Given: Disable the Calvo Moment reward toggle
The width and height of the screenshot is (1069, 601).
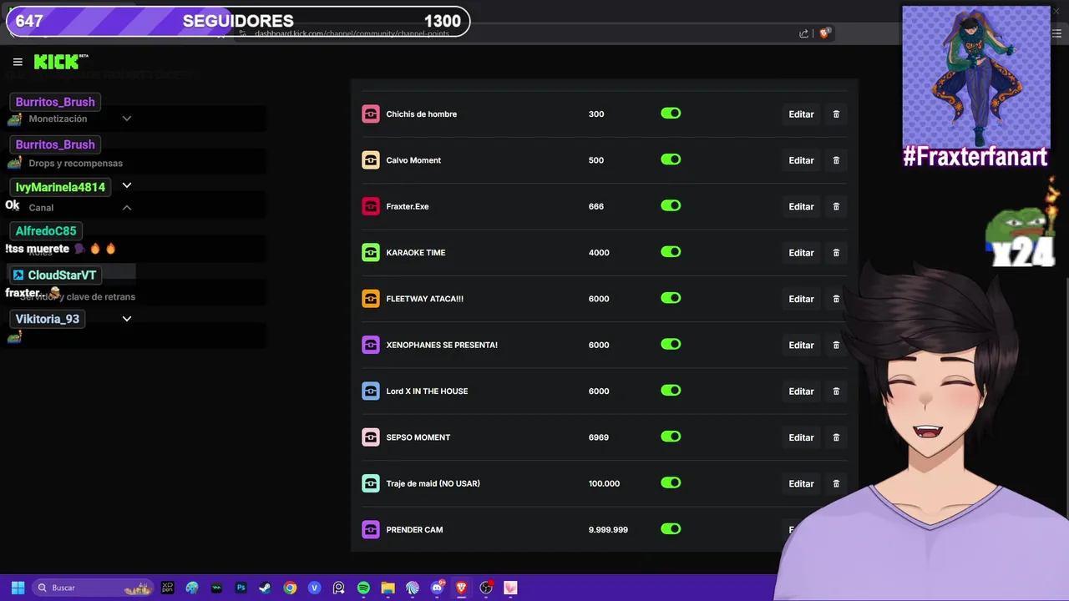Looking at the screenshot, I should click(x=671, y=159).
